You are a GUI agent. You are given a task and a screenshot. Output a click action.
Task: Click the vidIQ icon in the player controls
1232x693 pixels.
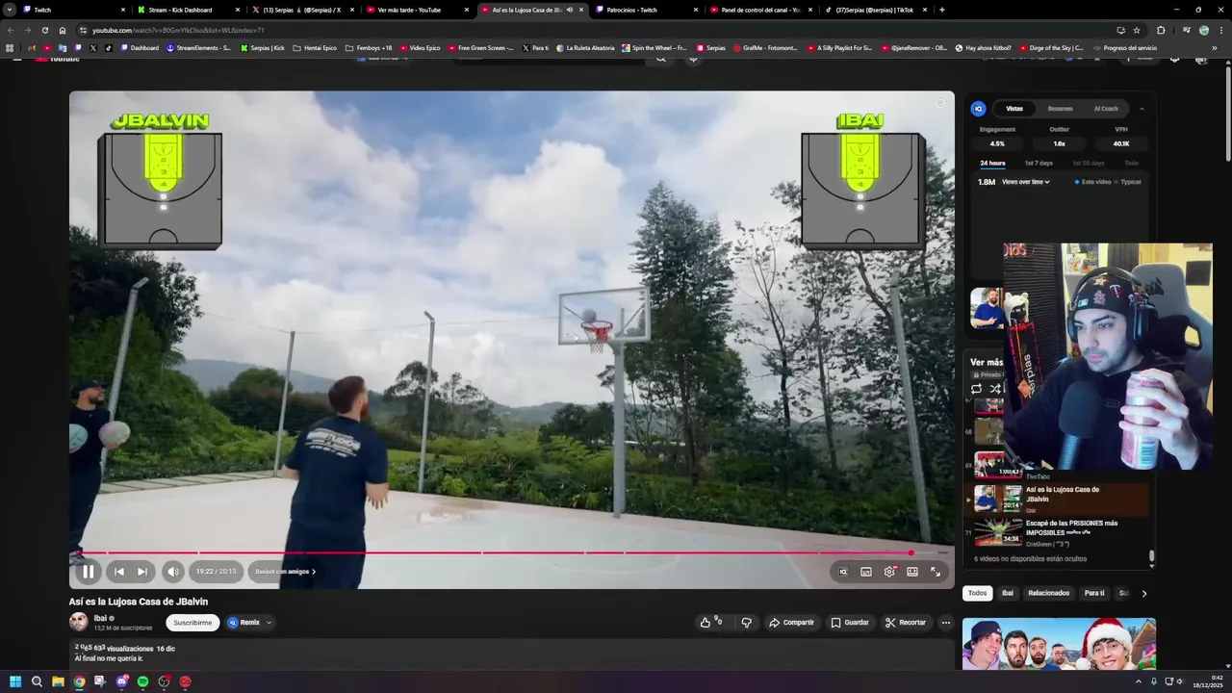tap(843, 572)
